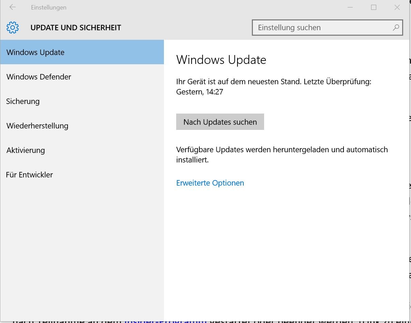
Task: Minimize the Einstellungen window
Action: (350, 7)
